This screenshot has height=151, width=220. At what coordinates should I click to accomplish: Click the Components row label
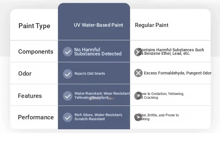[x=35, y=52]
